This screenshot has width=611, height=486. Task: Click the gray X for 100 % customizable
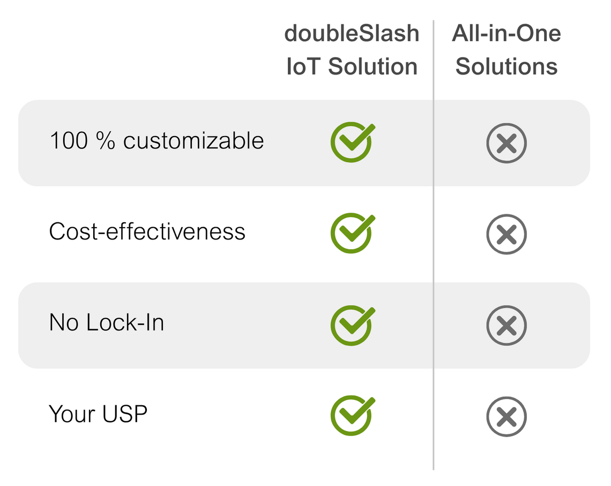click(x=506, y=143)
